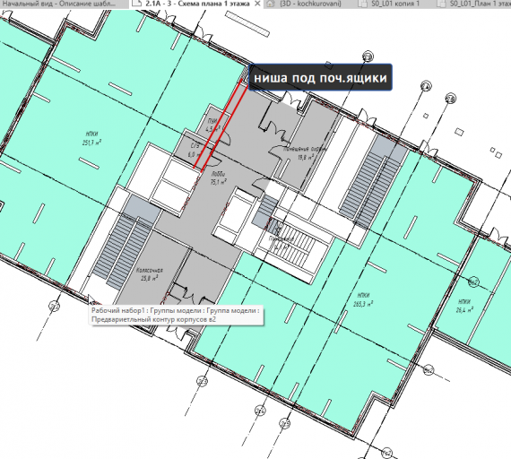Click the lower grid bubble labeled 2.3
This screenshot has height=459, width=511.
pos(203,381)
